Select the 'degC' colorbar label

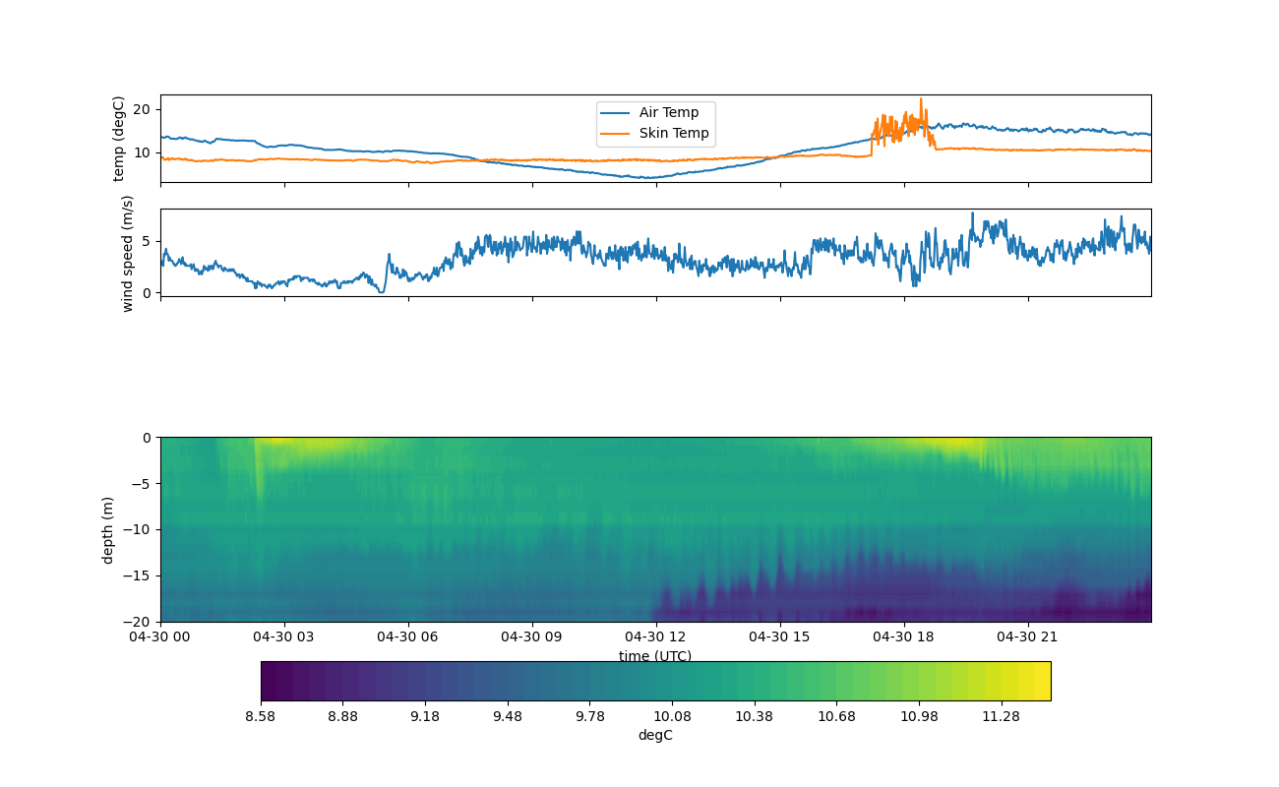pyautogui.click(x=655, y=736)
